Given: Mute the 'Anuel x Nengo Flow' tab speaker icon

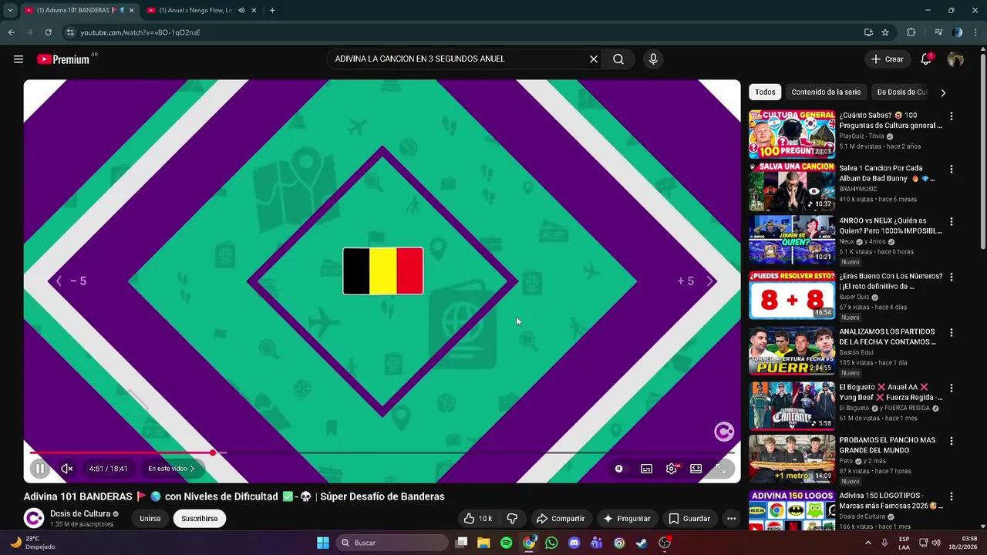Looking at the screenshot, I should click(x=241, y=10).
